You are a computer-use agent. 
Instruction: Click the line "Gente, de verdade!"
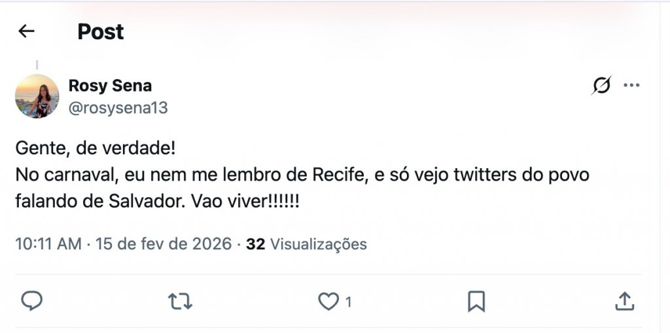click(x=96, y=148)
